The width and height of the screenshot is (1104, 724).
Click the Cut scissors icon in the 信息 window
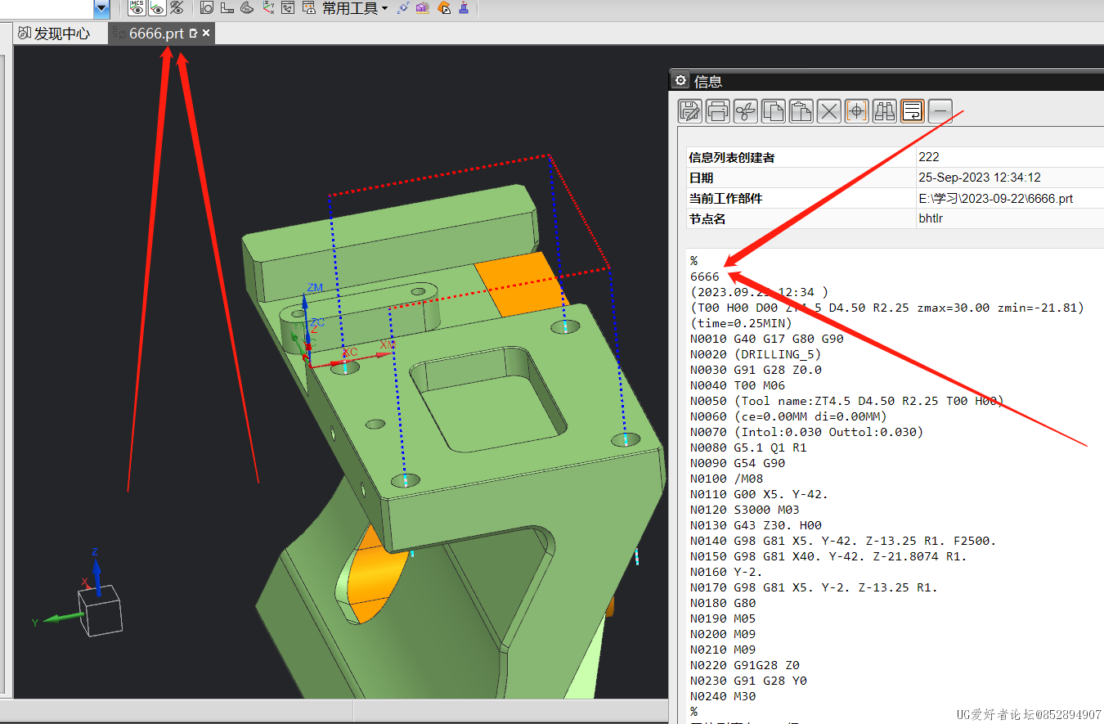point(746,110)
